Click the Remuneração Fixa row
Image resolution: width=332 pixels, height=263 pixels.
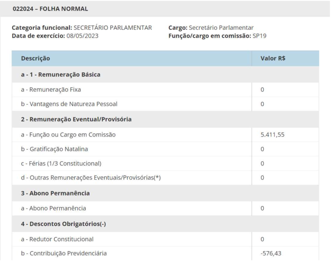[x=51, y=90]
